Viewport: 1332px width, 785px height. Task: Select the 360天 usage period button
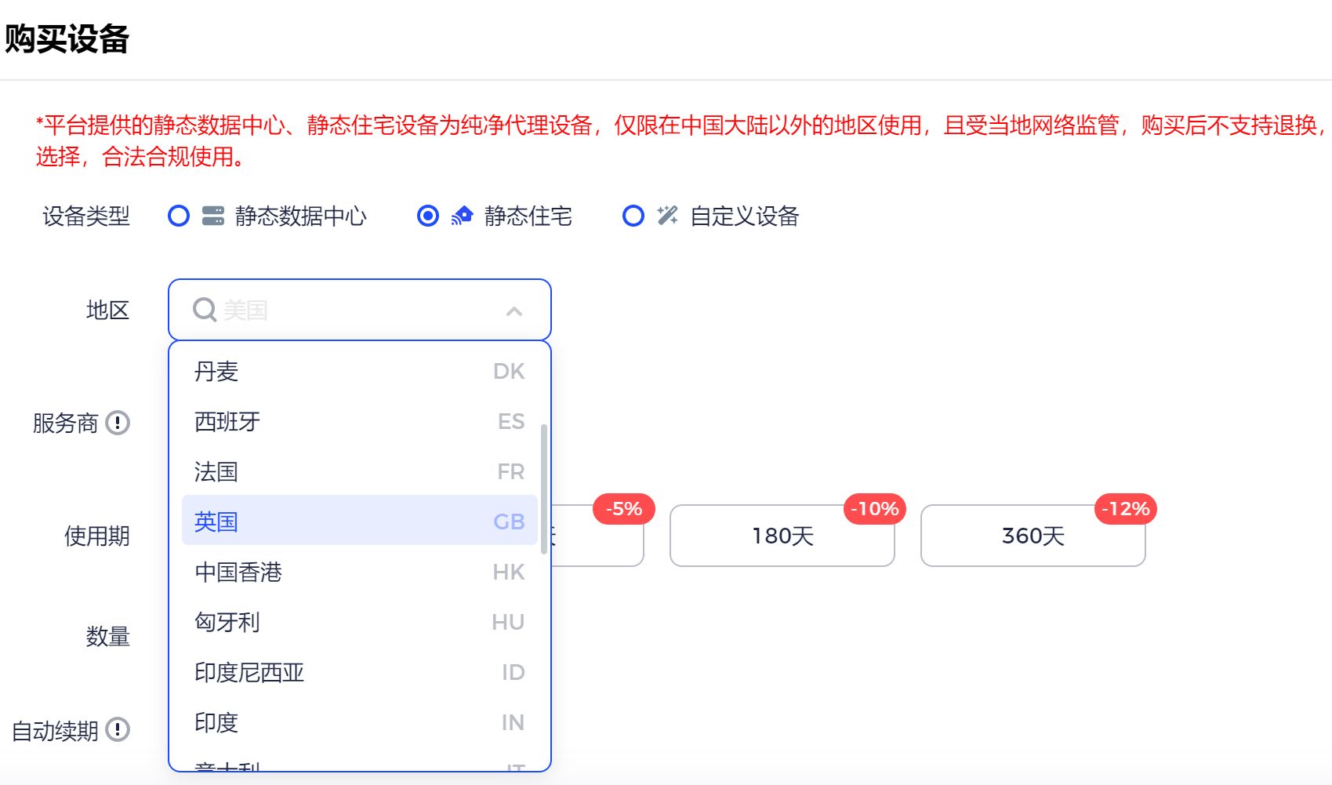tap(1033, 536)
